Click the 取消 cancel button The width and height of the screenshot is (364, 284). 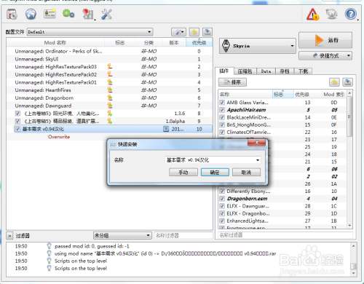pyautogui.click(x=246, y=173)
